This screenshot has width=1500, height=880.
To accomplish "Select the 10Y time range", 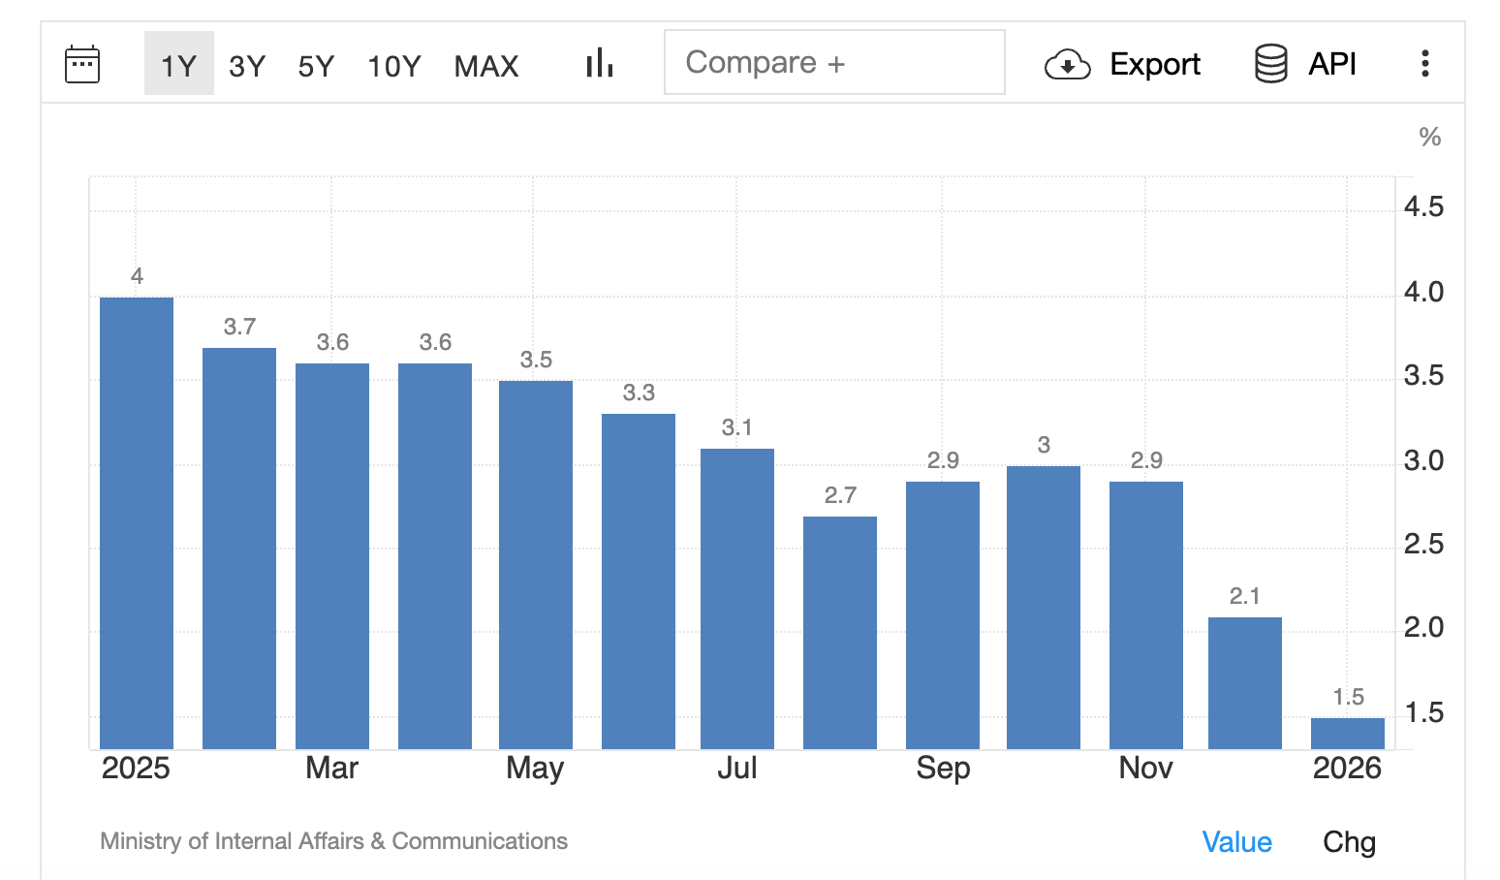I will click(x=393, y=65).
